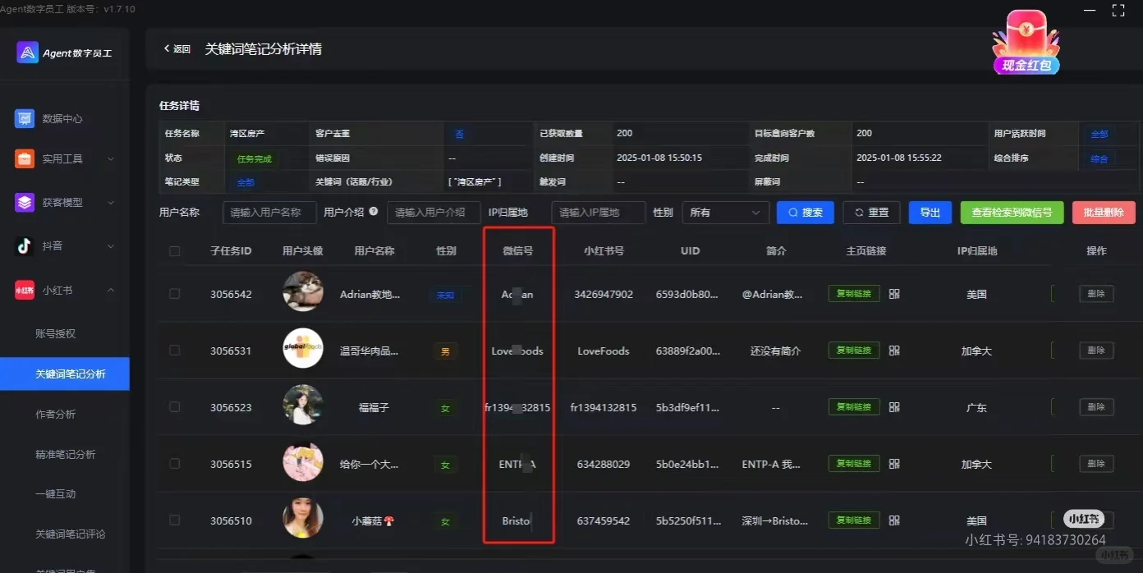Open the 现金红包 red packet icon
The height and width of the screenshot is (573, 1143).
click(1025, 37)
